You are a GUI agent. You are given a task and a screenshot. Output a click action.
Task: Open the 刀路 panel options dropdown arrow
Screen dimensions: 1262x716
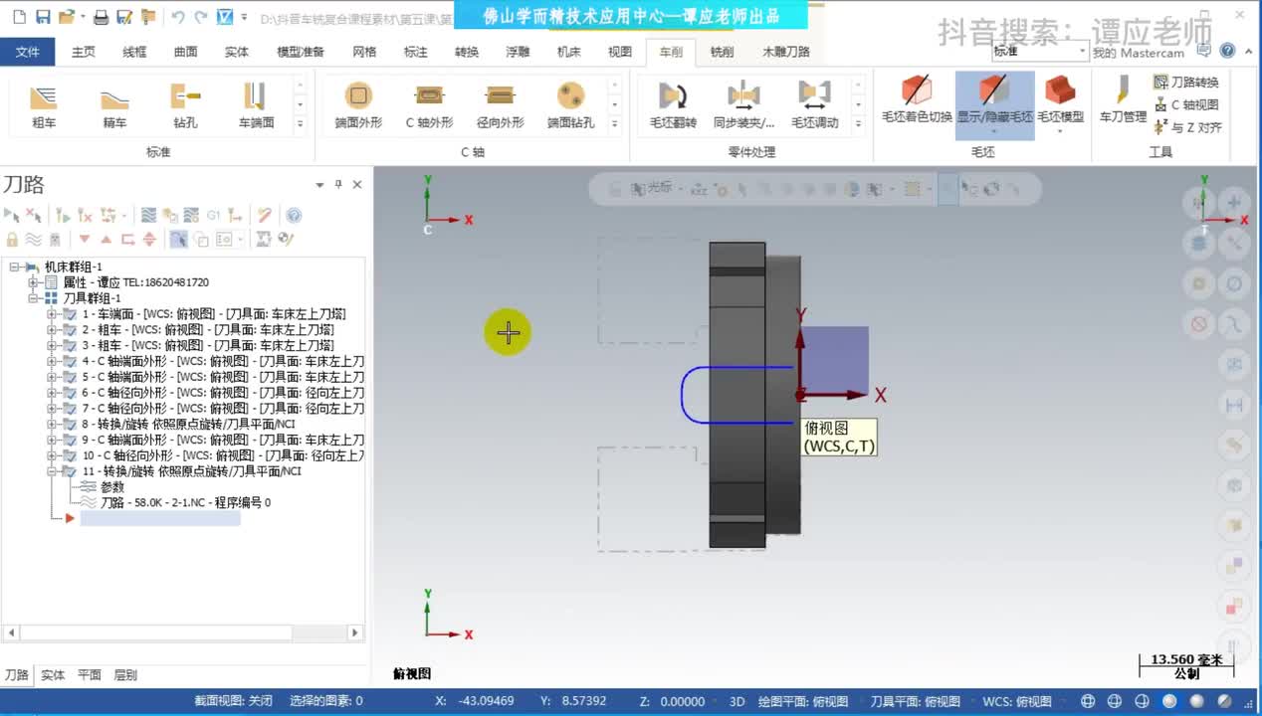point(320,185)
